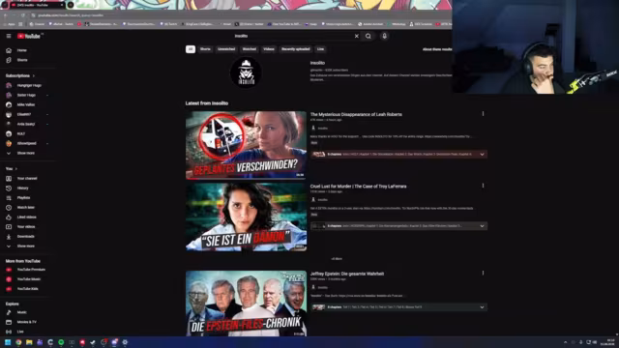The height and width of the screenshot is (348, 619).
Task: Click the YouTube logo
Action: point(28,36)
